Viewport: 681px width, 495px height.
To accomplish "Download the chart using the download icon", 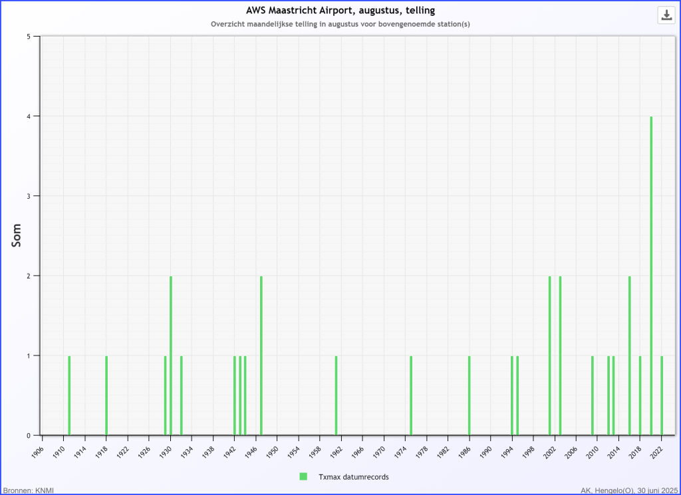I will (666, 15).
